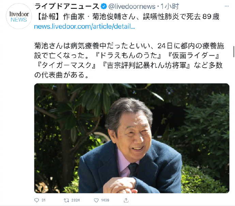Click the vertical scrollbar thumb
Viewport: 235px width, 206px height.
tap(234, 51)
